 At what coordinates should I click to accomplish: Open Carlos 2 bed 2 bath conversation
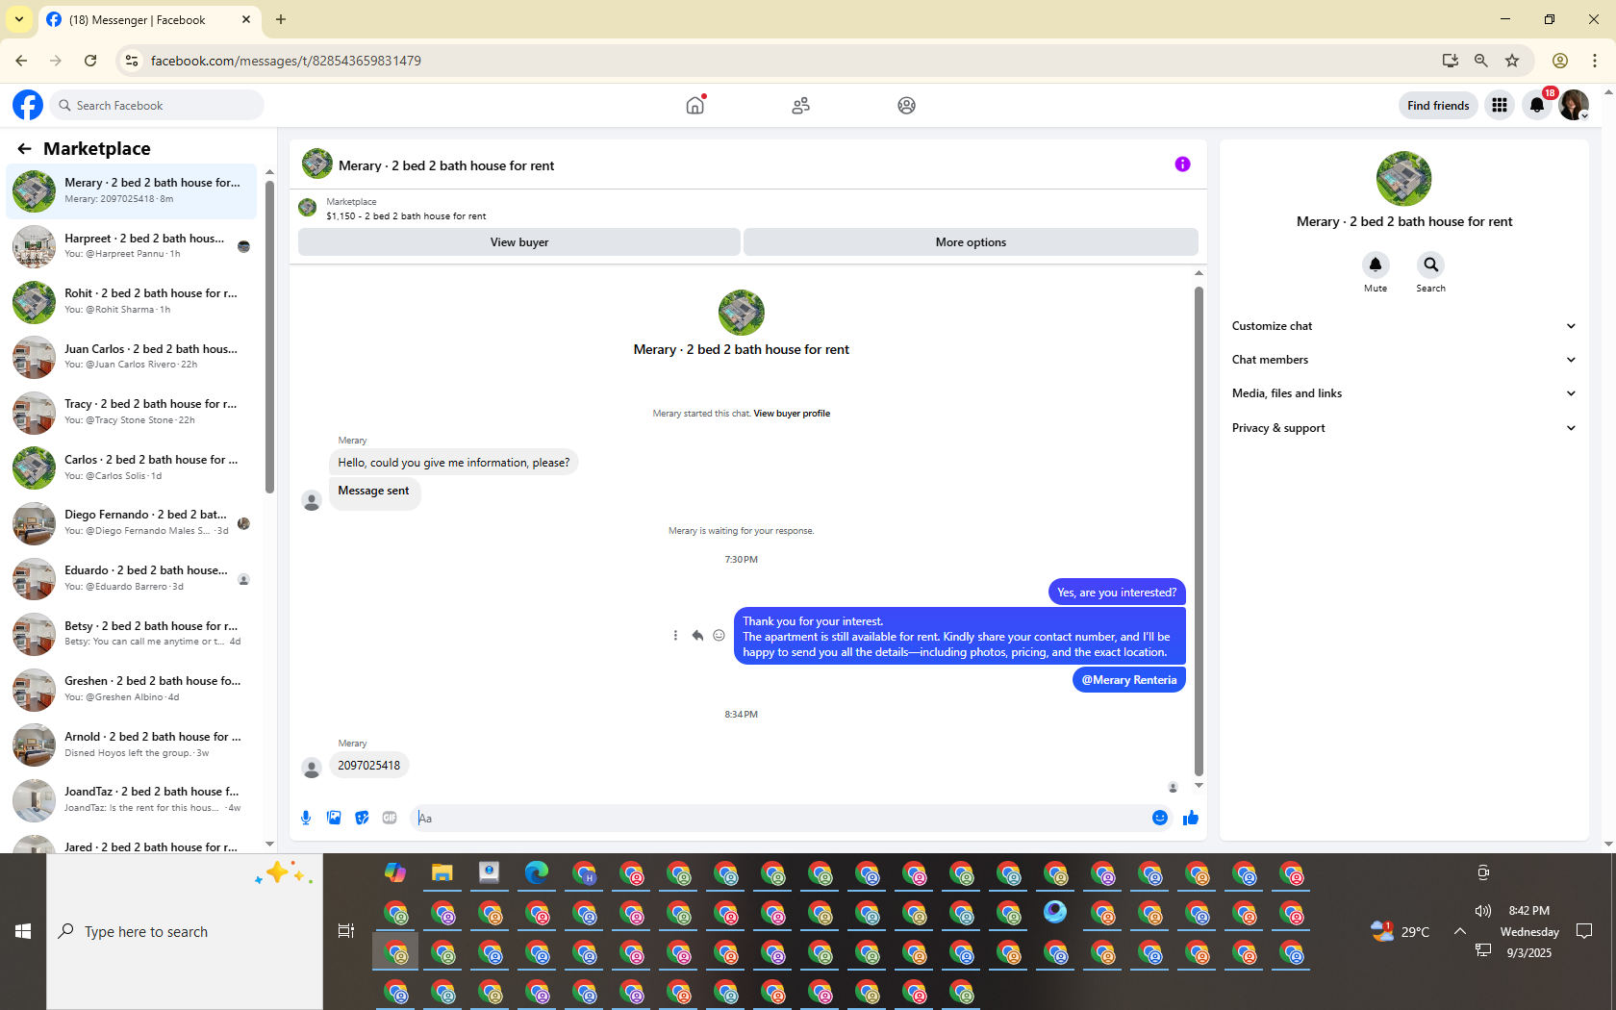pyautogui.click(x=133, y=467)
